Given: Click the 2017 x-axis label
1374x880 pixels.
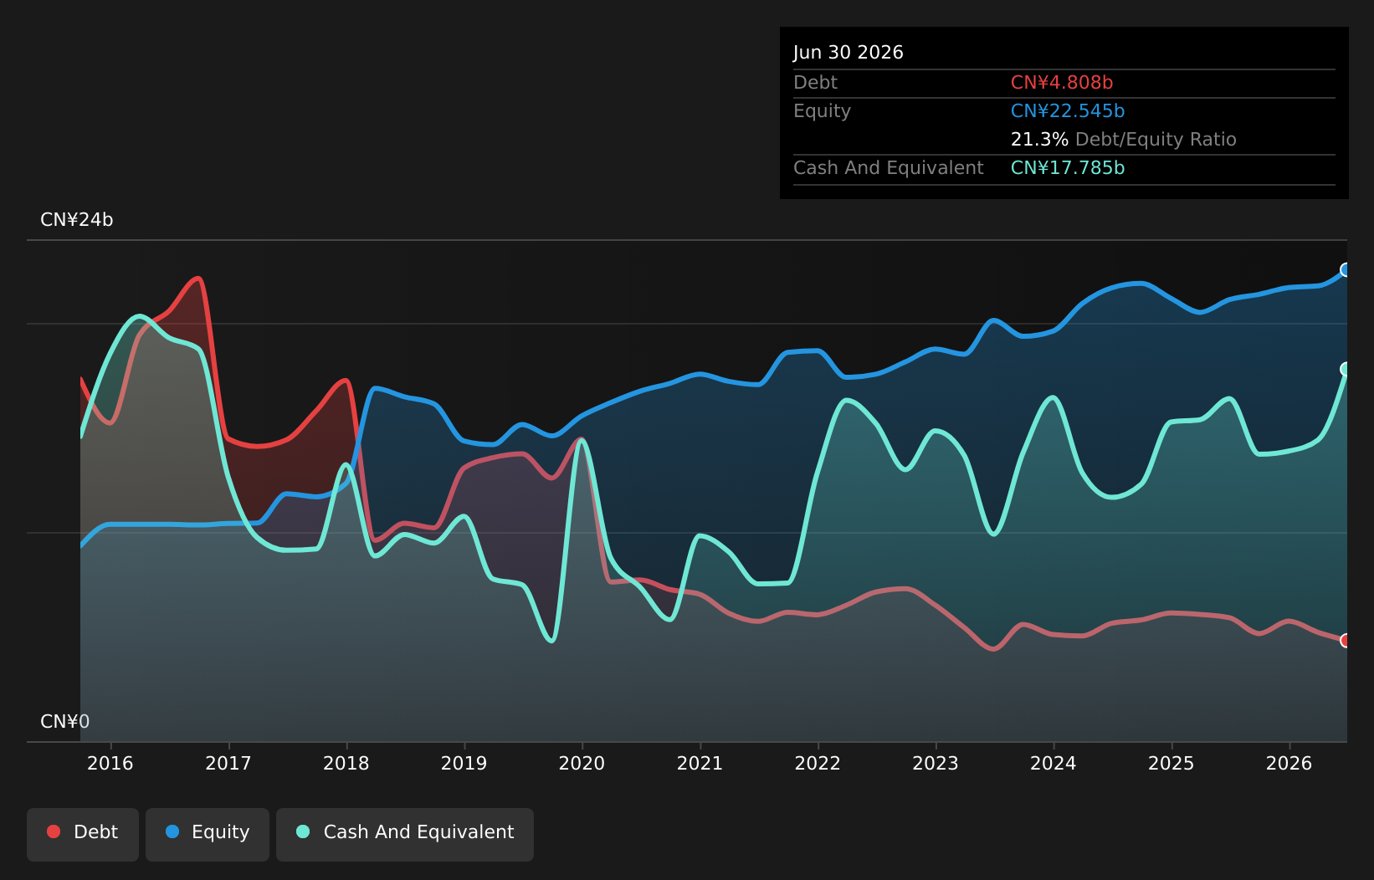Looking at the screenshot, I should click(228, 763).
